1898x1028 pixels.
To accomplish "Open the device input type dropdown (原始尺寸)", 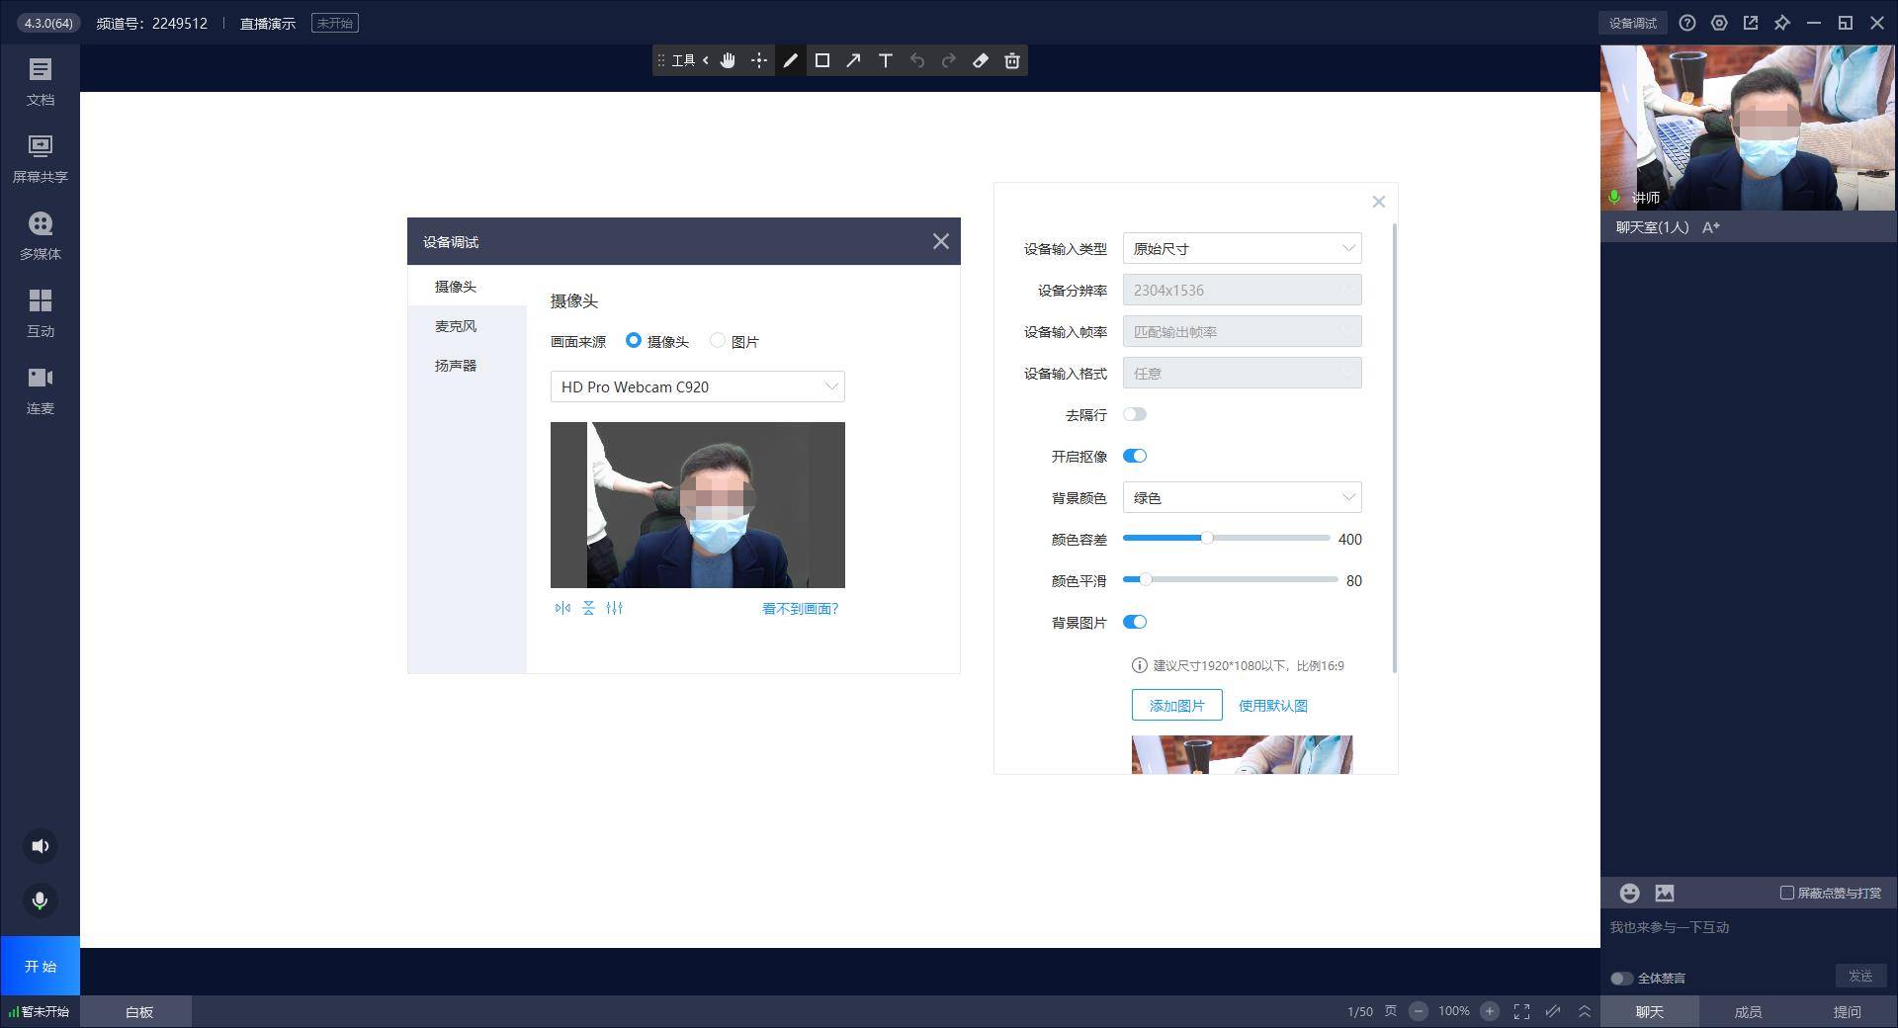I will click(1242, 248).
